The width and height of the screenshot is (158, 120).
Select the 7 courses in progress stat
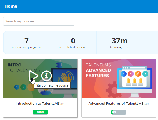27,43
